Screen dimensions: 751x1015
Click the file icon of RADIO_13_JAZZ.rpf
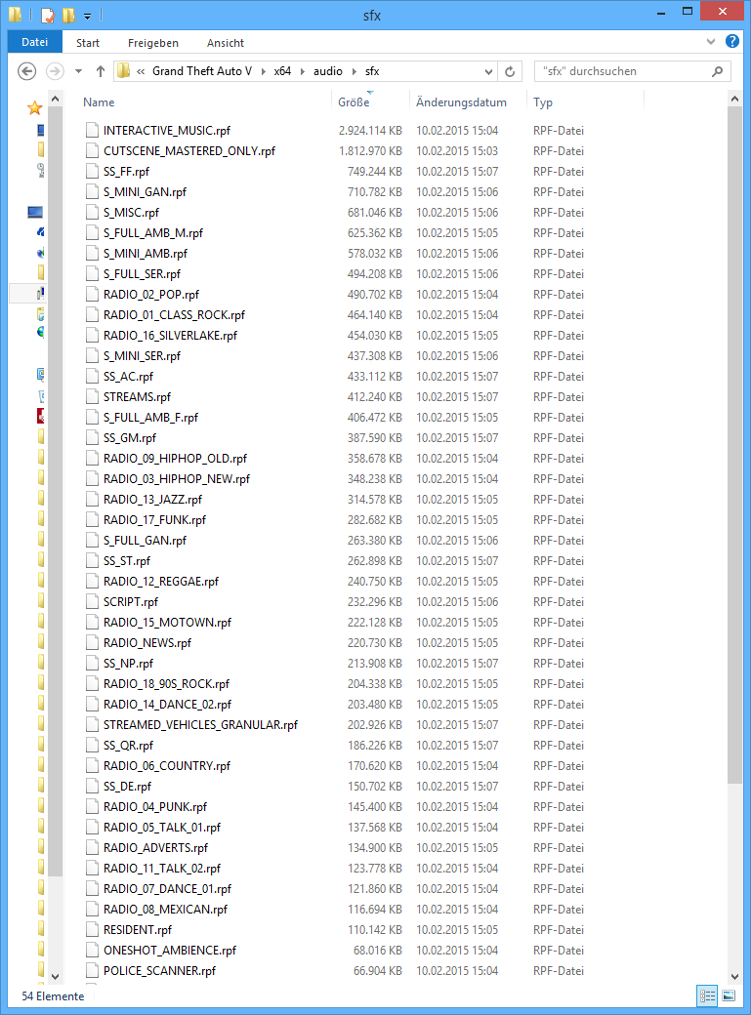click(93, 499)
